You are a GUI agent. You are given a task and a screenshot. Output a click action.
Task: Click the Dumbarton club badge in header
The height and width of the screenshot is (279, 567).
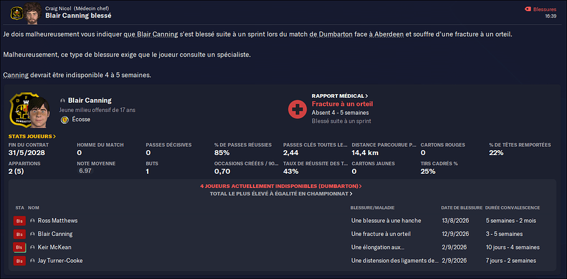click(17, 14)
